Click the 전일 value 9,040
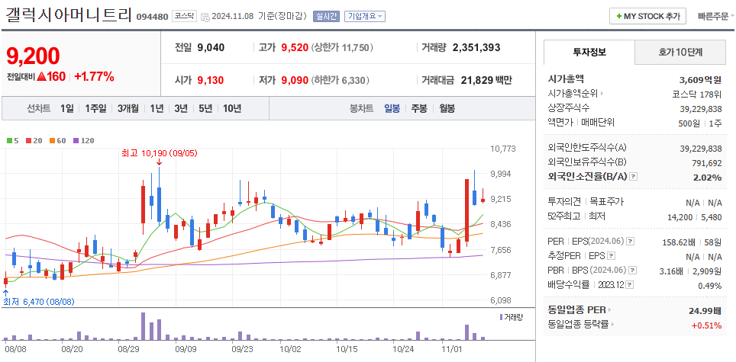The width and height of the screenshot is (736, 362). [x=211, y=47]
